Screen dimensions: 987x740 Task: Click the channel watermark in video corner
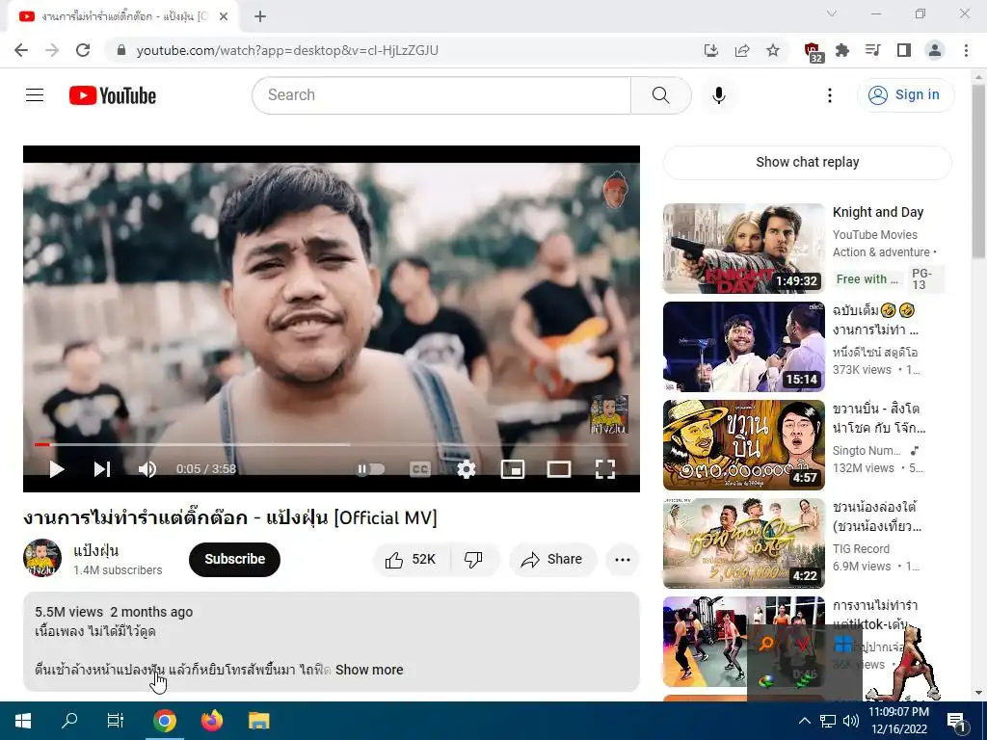(x=609, y=414)
